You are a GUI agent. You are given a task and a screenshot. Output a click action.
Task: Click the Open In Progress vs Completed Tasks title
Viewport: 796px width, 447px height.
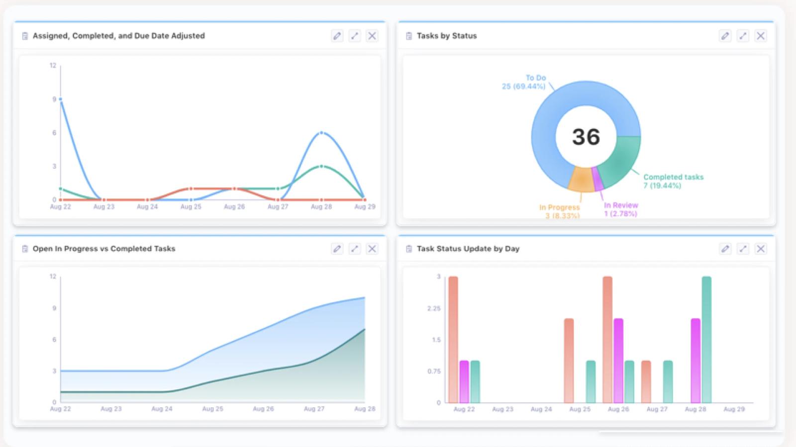(104, 249)
